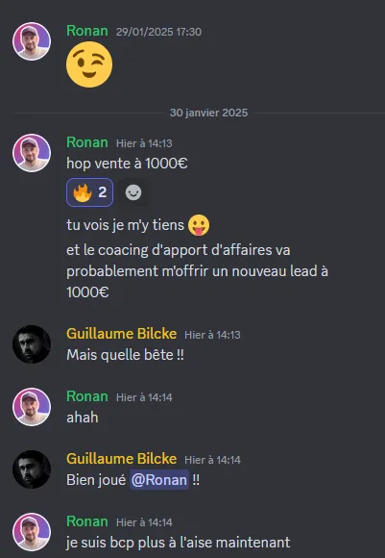Click the timestamp 29/01/2025 17:30

click(x=158, y=32)
